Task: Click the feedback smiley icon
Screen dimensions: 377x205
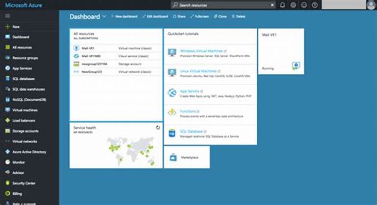Action: [x=304, y=5]
